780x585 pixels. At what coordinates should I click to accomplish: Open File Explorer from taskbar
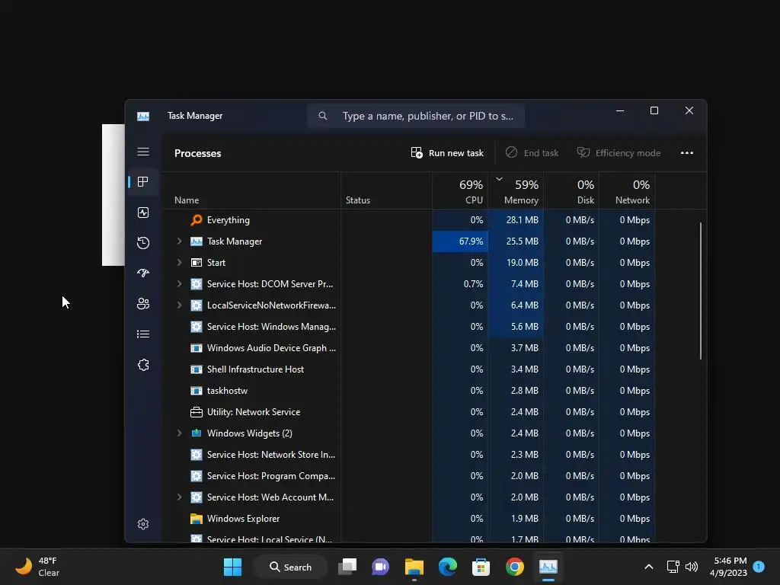click(x=414, y=567)
